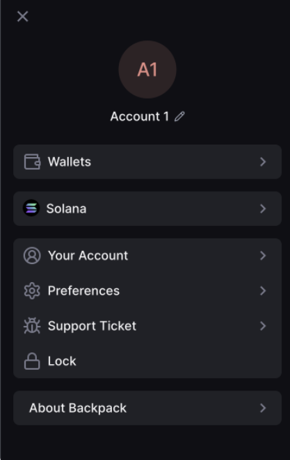
Task: Open the Support Ticket chevron arrow
Action: 263,326
